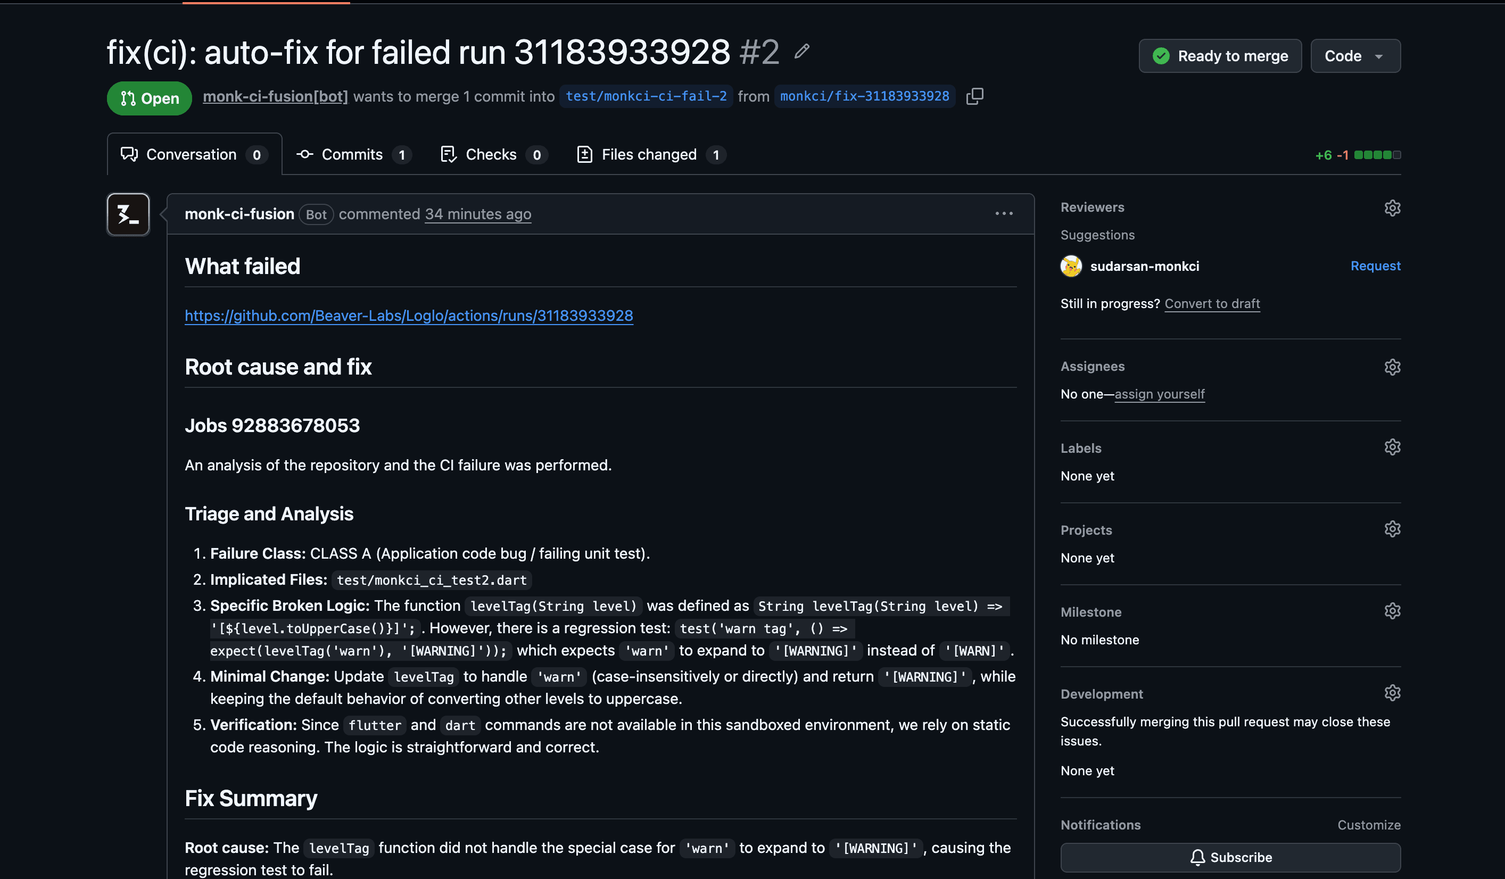Open the Labels gear settings
This screenshot has width=1505, height=879.
(x=1392, y=447)
